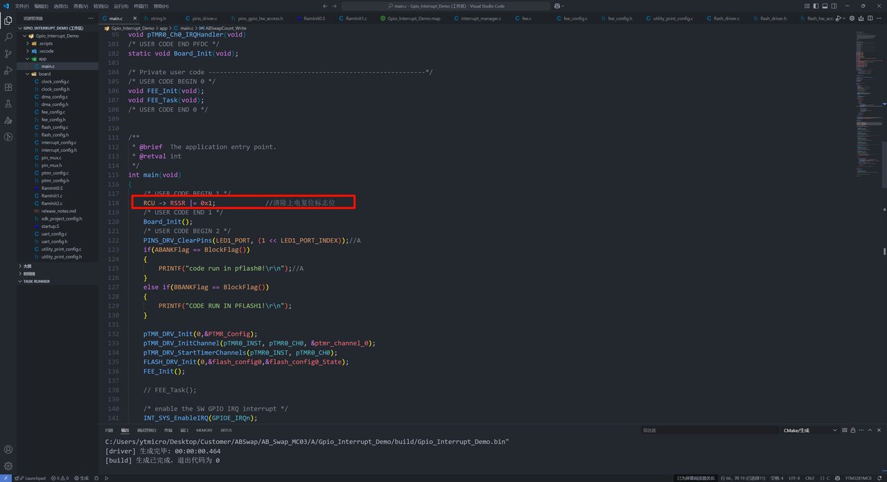Open Explorer panel more actions ellipsis
Viewport: 887px width, 482px height.
click(x=91, y=19)
